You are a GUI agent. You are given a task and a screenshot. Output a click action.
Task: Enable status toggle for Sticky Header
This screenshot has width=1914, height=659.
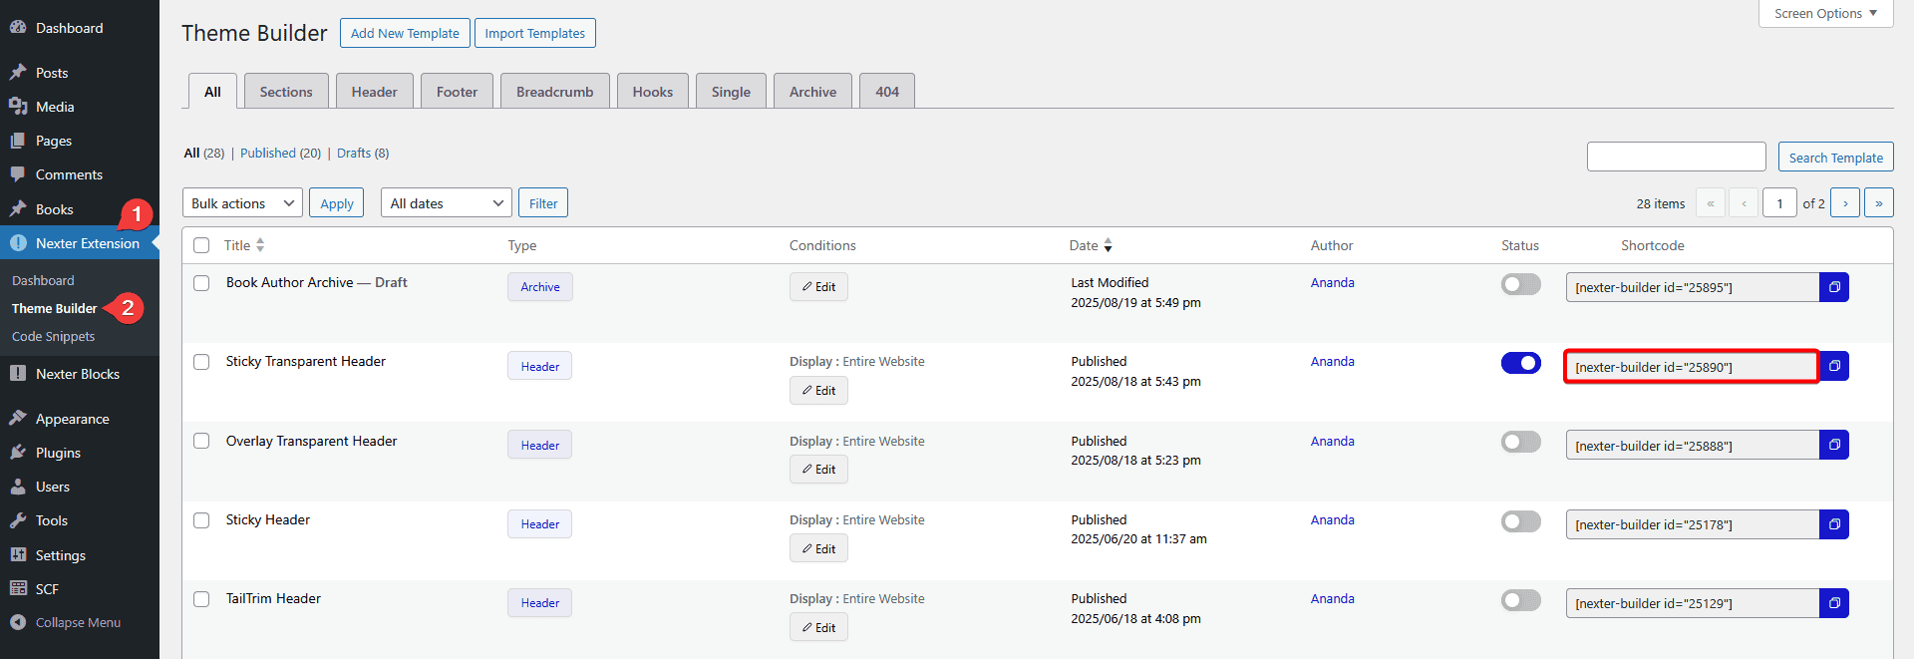click(1521, 522)
